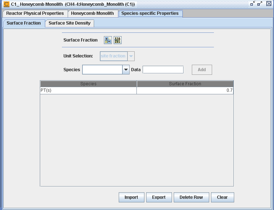274x210 pixels.
Task: Click the Species column header
Action: click(88, 84)
